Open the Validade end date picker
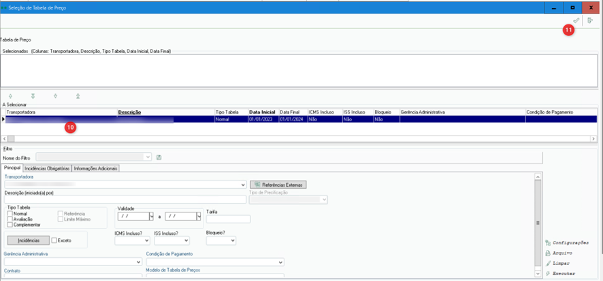Screen dimensions: 603x281 point(199,217)
